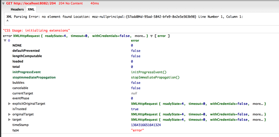Inspect XMLHttpRequest value in originalTarget row
The image size is (279, 137).
(x=198, y=114)
